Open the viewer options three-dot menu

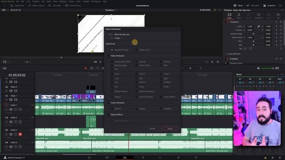220,10
